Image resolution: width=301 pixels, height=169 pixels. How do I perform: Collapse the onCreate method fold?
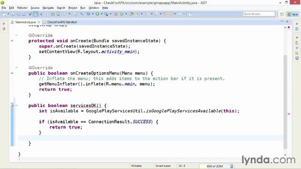coord(16,35)
